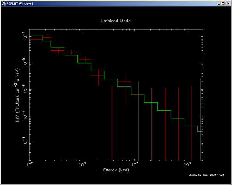Click the 10^5 x-axis tick label
232x185 pixels.
[x=30, y=164]
